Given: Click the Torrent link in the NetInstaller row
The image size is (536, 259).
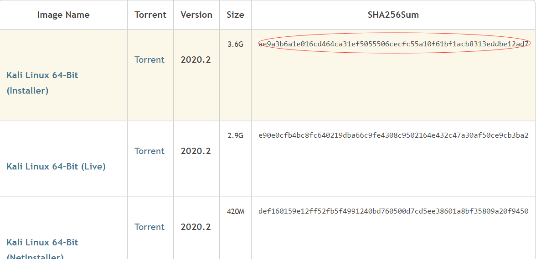Looking at the screenshot, I should click(149, 227).
